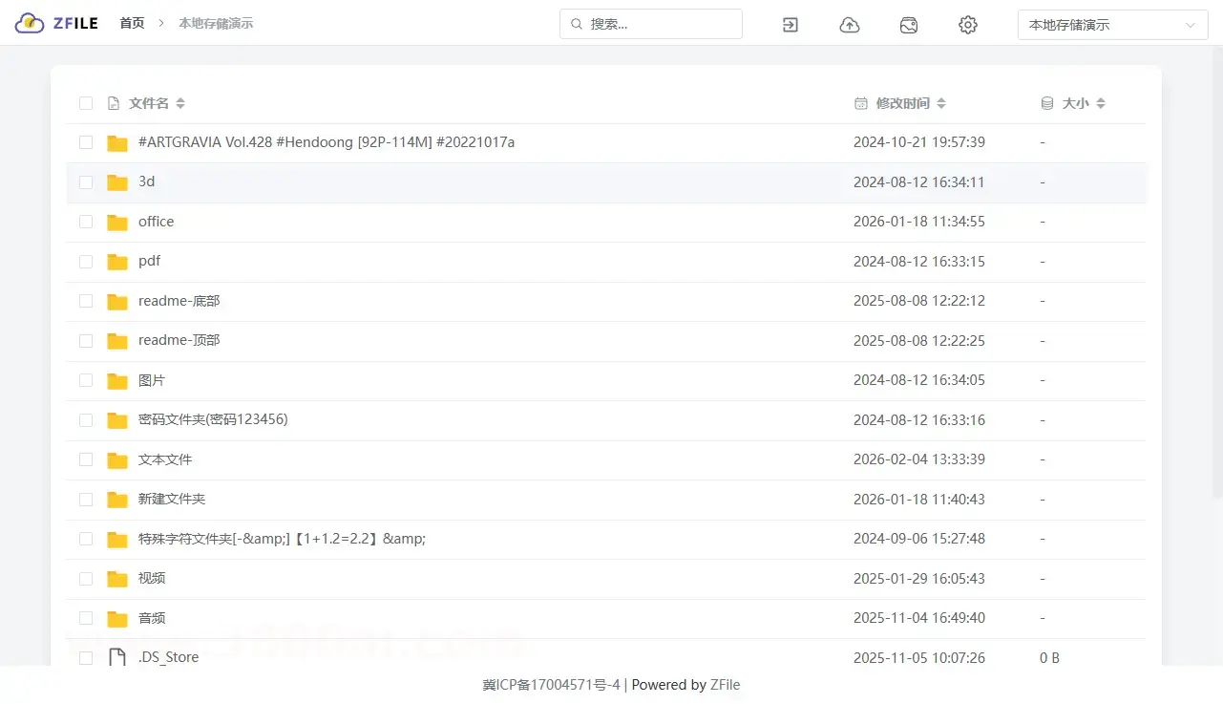
Task: Open the 密码文件夹(密码123456) folder
Action: pyautogui.click(x=213, y=419)
